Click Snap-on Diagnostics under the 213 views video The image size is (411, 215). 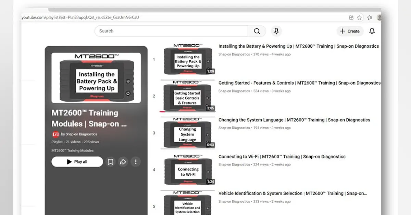(234, 201)
